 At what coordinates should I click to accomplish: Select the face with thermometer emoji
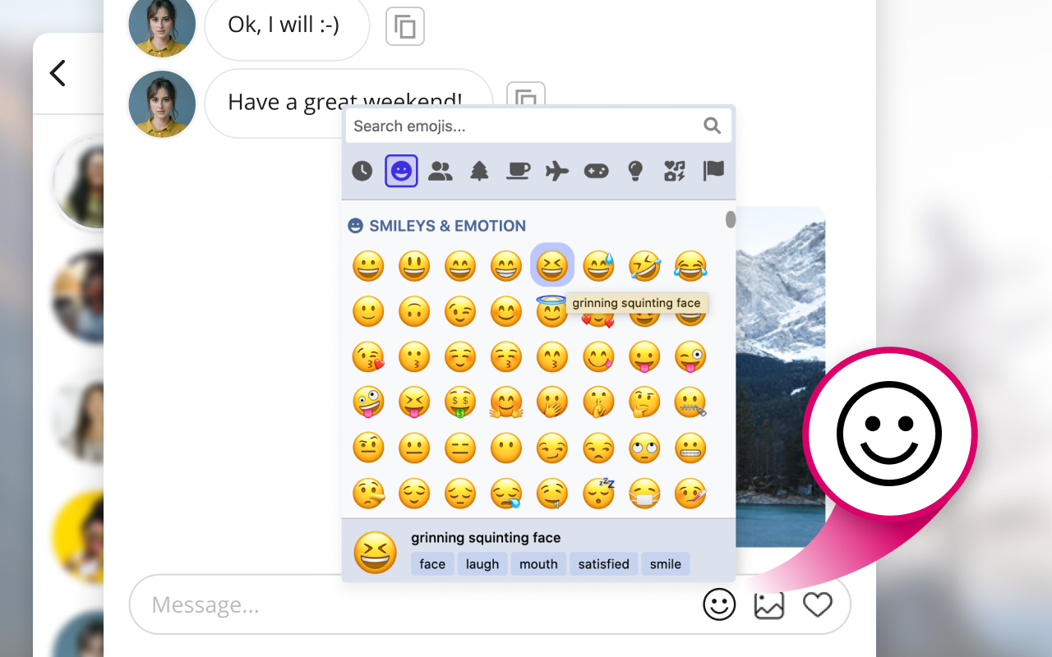coord(690,494)
